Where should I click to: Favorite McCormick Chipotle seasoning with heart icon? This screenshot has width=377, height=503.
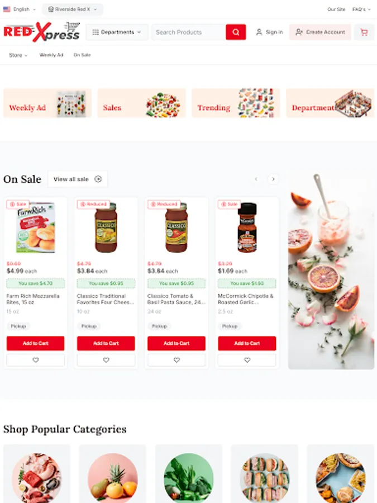tap(247, 360)
